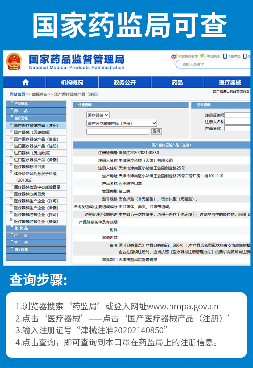The width and height of the screenshot is (253, 368).
Task: Open the 医疗器械 navigation tab
Action: pyautogui.click(x=227, y=82)
